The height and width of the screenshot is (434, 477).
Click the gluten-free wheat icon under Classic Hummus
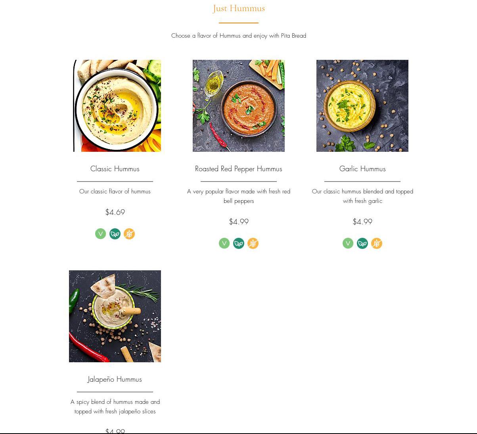point(129,234)
